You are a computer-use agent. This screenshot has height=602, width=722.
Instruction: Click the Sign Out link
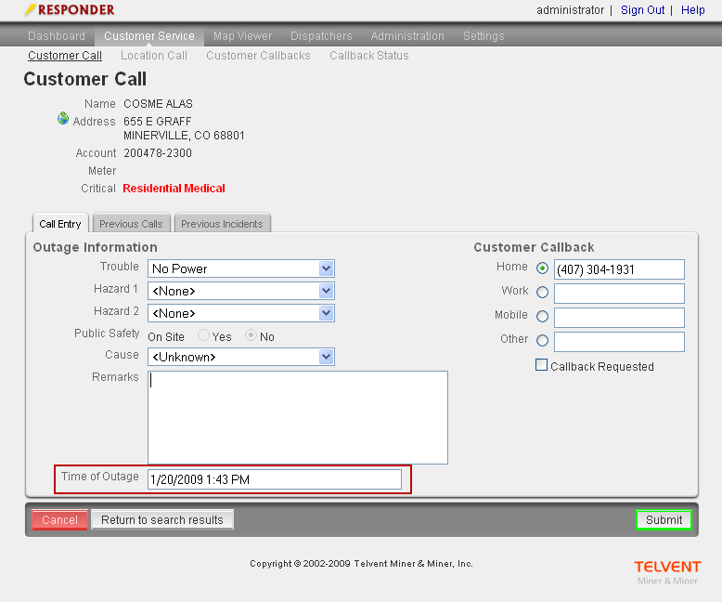642,10
